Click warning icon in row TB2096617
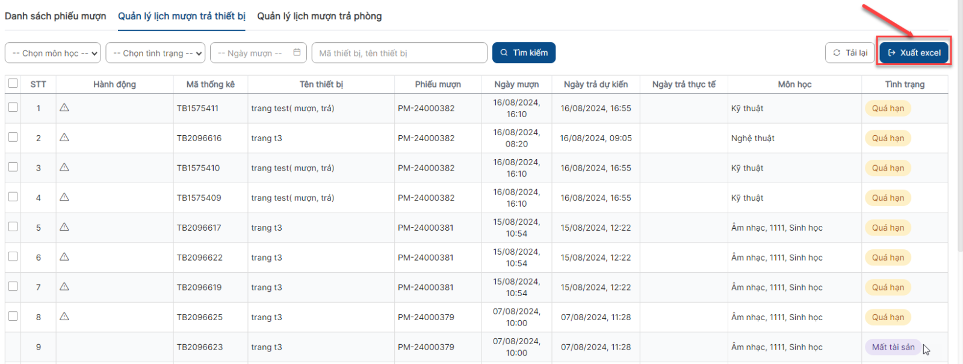This screenshot has height=364, width=963. (x=64, y=227)
